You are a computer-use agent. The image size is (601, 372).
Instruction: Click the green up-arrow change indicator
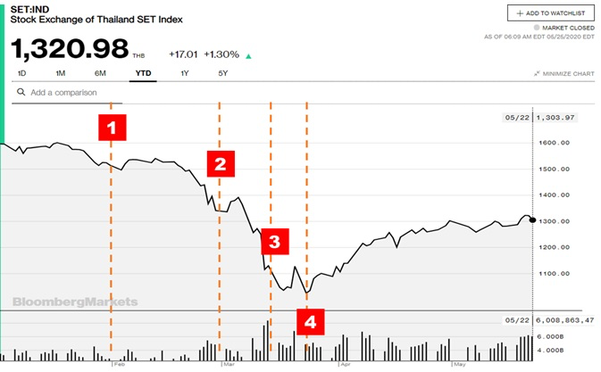[248, 56]
